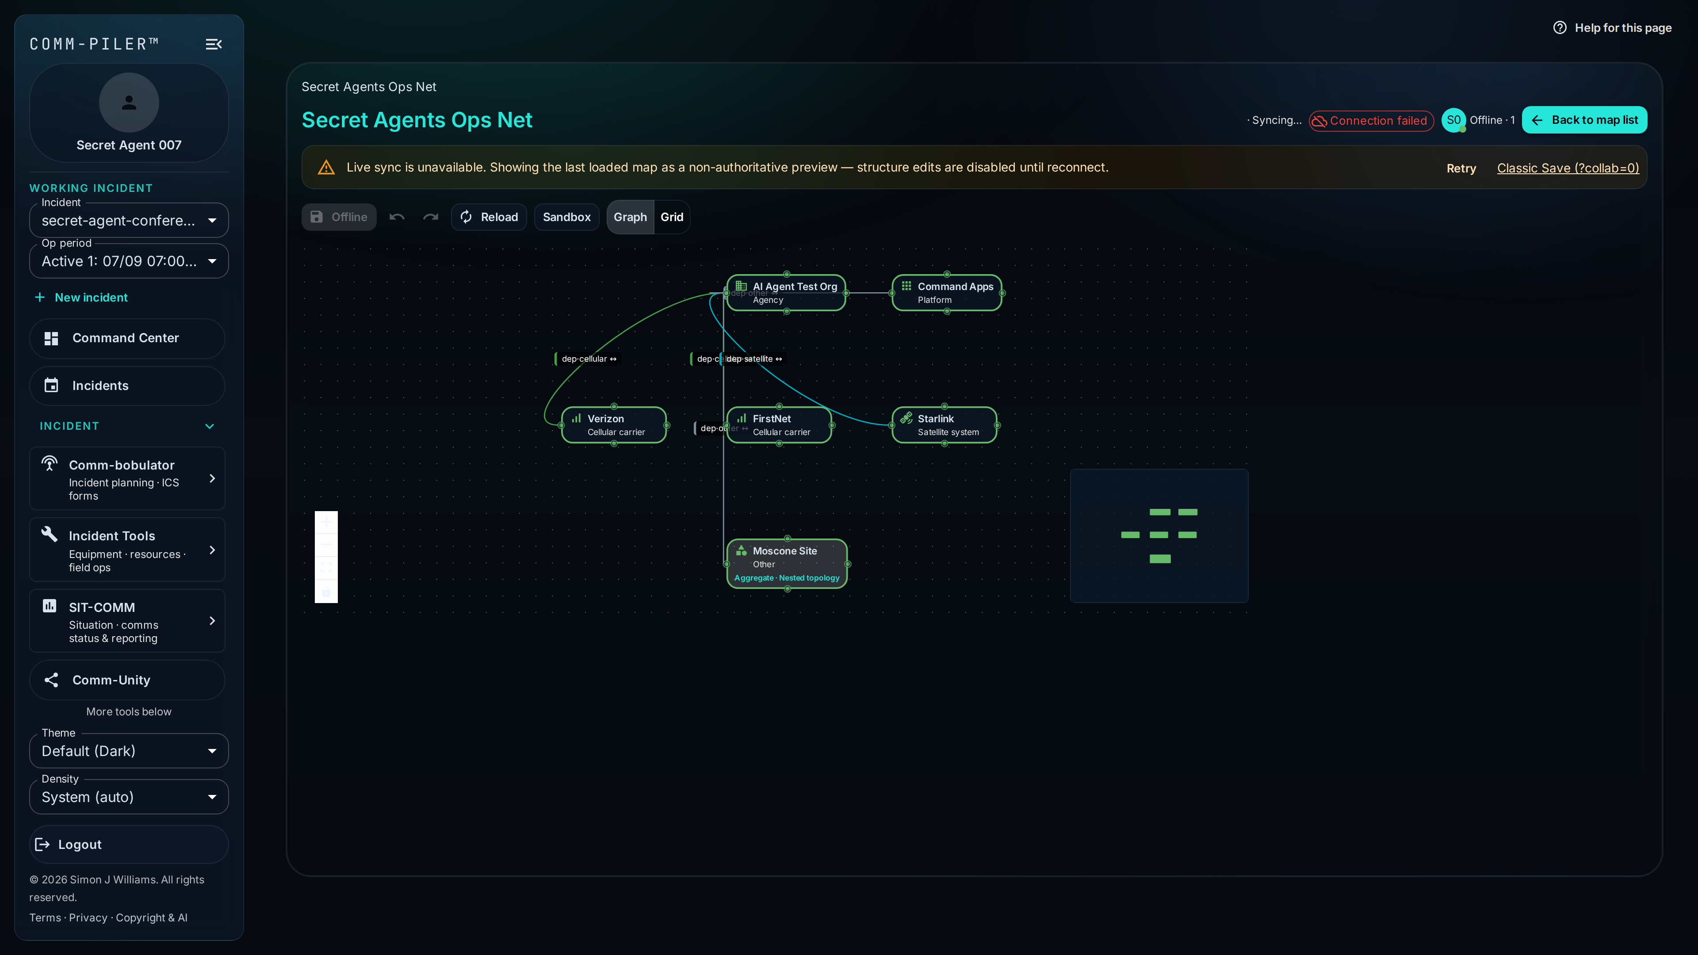Open the Secret Agent 007 profile avatar
This screenshot has width=1698, height=955.
pyautogui.click(x=129, y=103)
